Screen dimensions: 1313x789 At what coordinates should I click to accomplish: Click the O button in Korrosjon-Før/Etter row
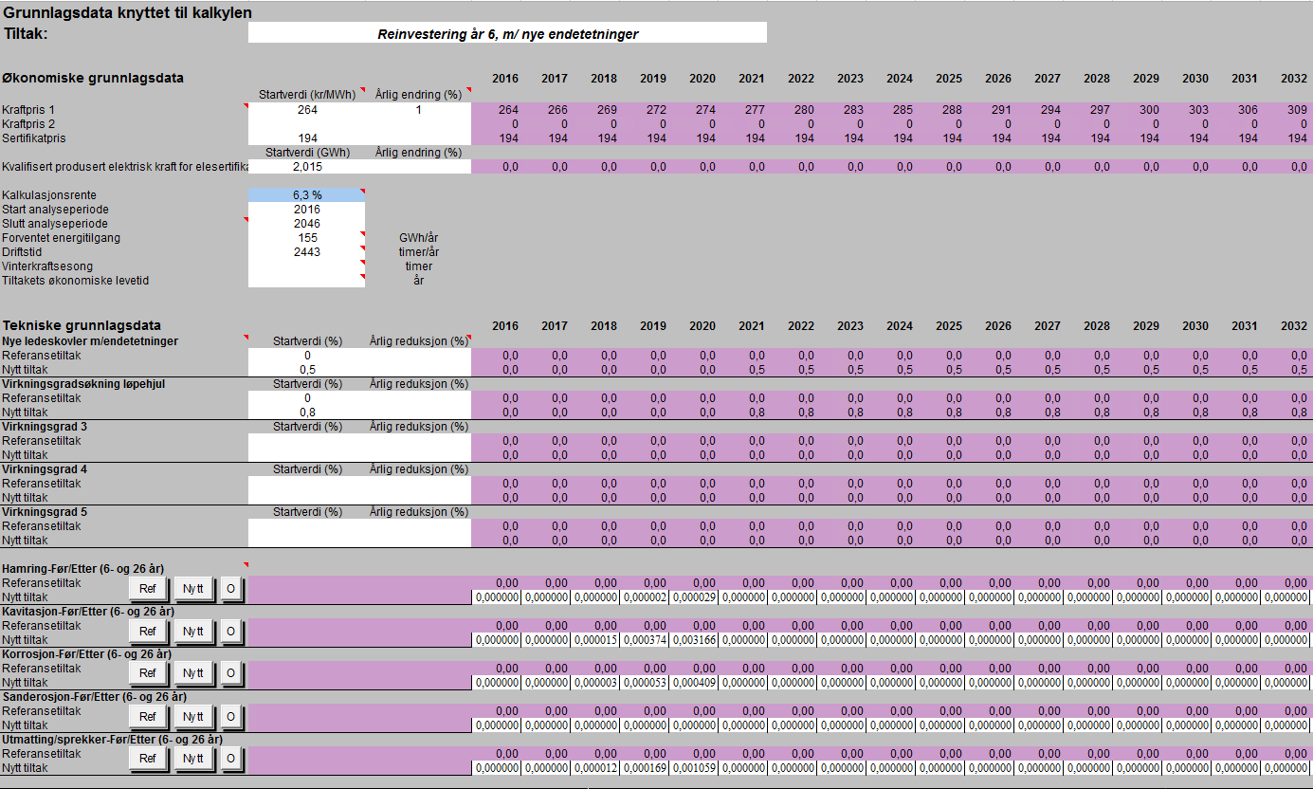click(x=230, y=674)
